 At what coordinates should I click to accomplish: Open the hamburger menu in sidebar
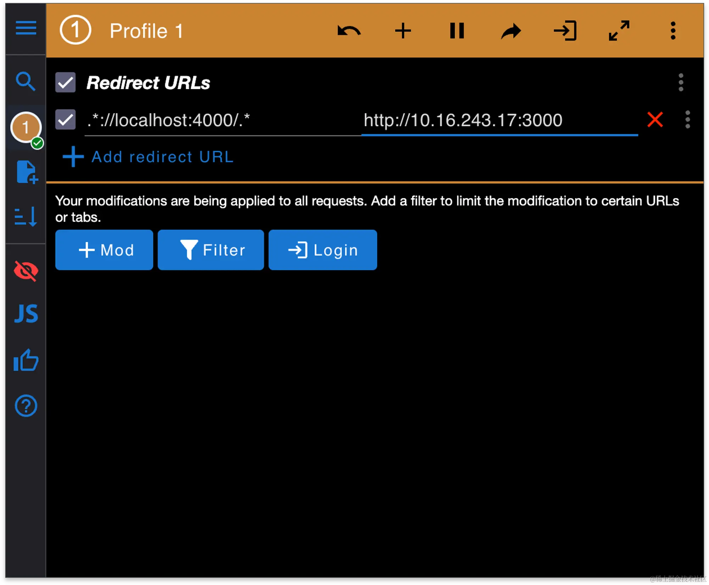26,28
